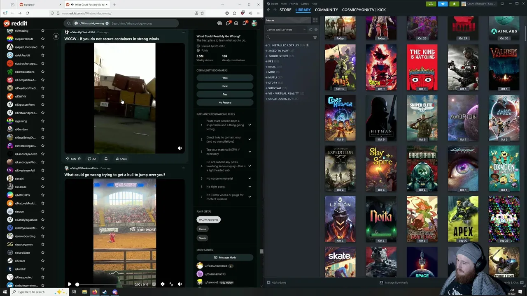Open Steam Friends menu
The image size is (527, 296).
294,4
